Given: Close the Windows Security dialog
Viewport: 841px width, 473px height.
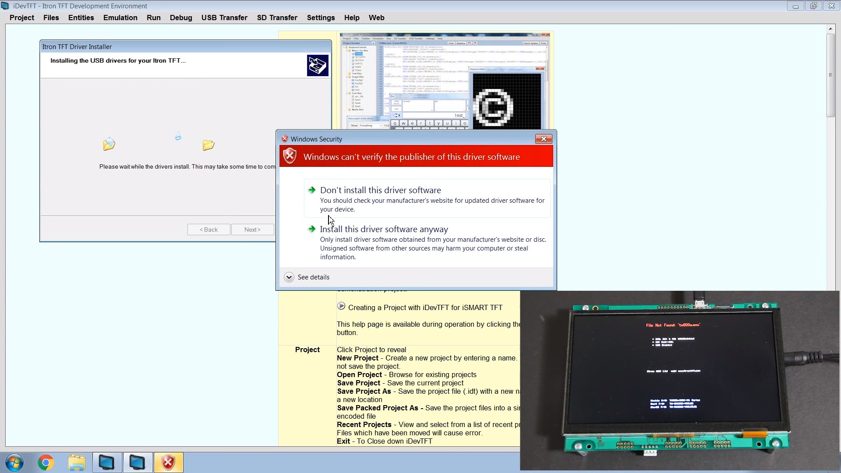Looking at the screenshot, I should coord(544,139).
